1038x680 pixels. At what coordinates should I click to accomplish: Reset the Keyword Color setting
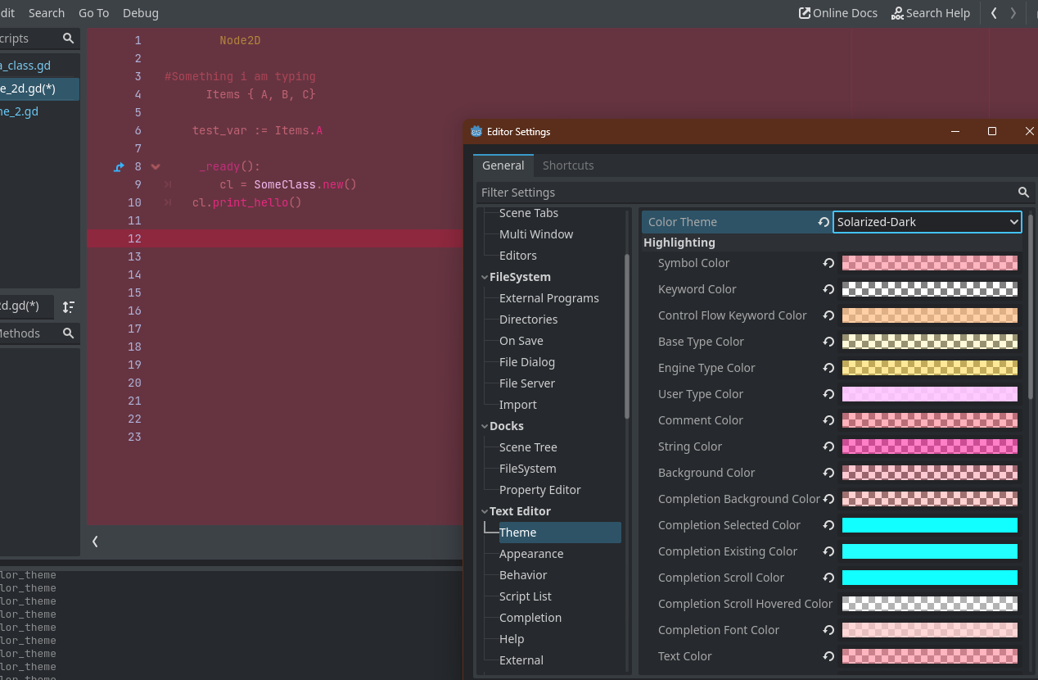tap(828, 288)
